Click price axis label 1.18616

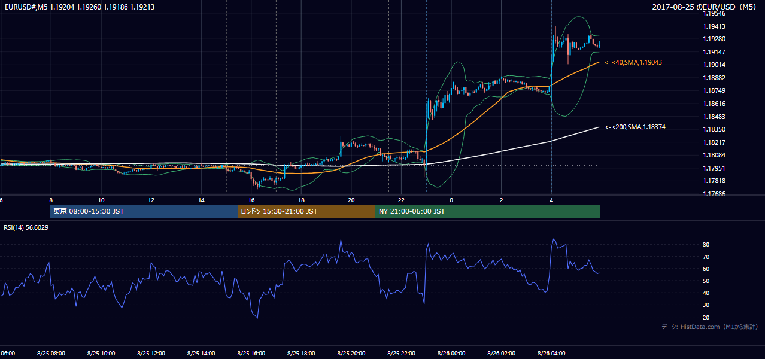pos(714,104)
